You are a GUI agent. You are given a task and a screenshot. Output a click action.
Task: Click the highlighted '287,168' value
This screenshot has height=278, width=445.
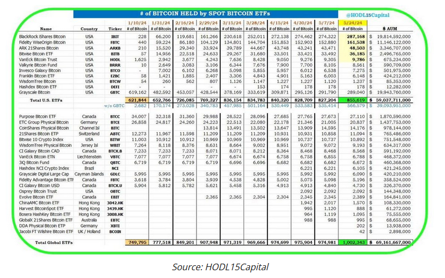[x=356, y=37]
